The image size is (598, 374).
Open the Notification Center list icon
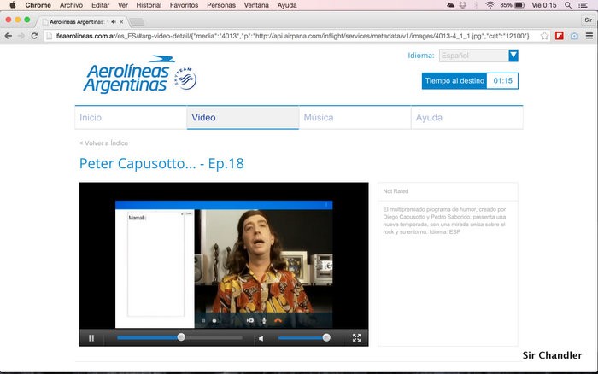[x=583, y=5]
